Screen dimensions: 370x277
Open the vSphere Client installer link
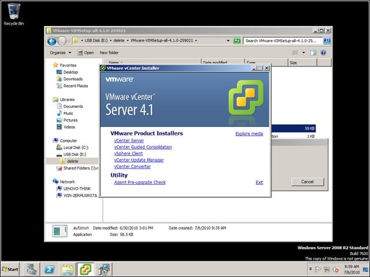tap(128, 154)
